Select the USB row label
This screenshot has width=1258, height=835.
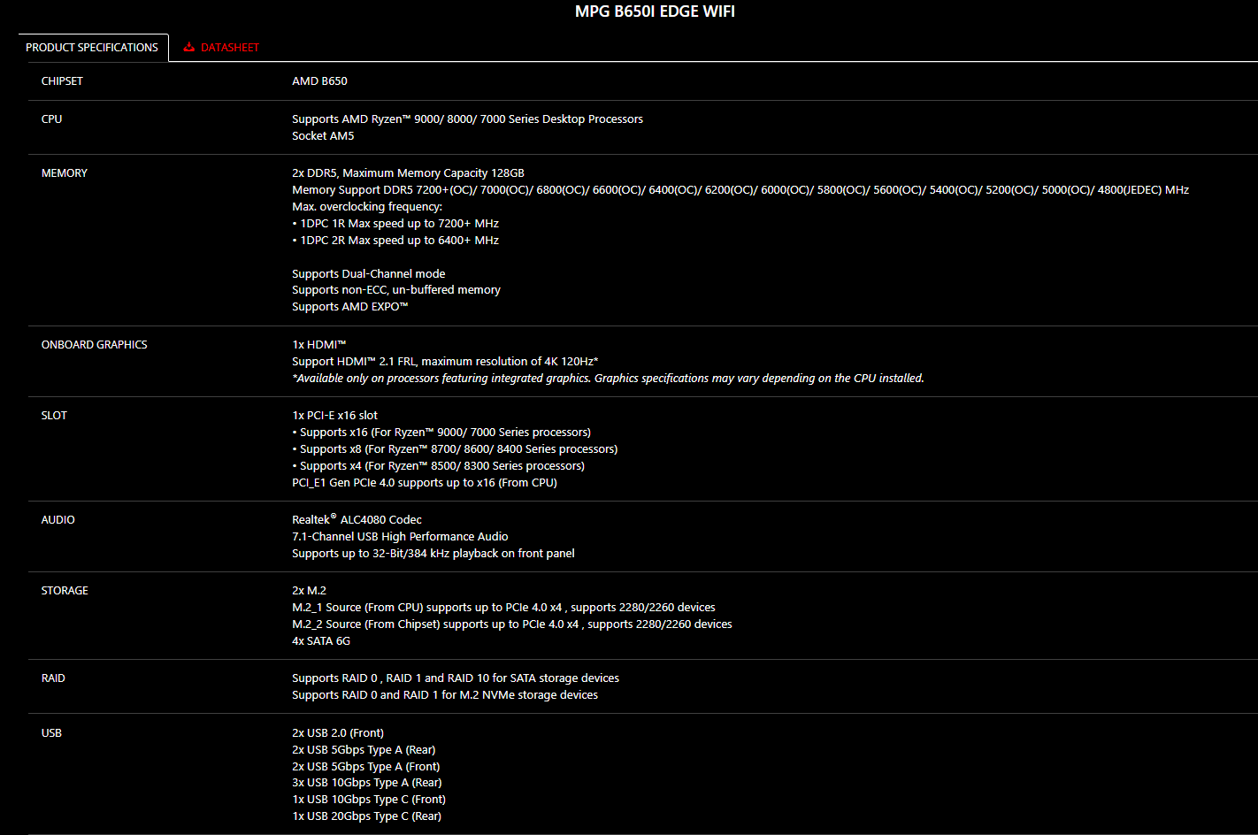coord(51,733)
